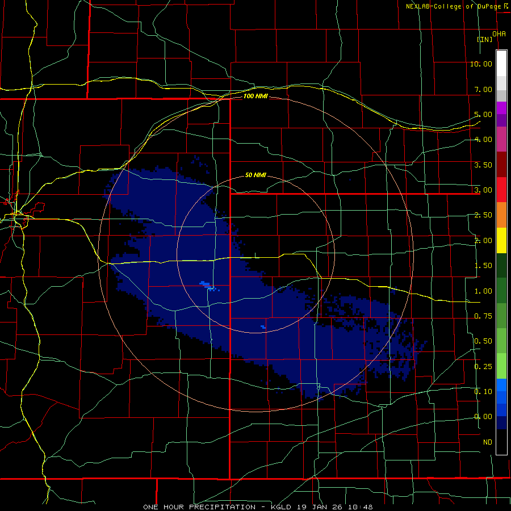This screenshot has height=511, width=511.
Task: Pick the darkest green swatch near 1.50
Action: tap(501, 265)
